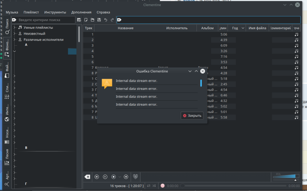Shade the Ошибка Clementine dialog down arrow
Image resolution: width=307 pixels, height=191 pixels.
pyautogui.click(x=190, y=71)
